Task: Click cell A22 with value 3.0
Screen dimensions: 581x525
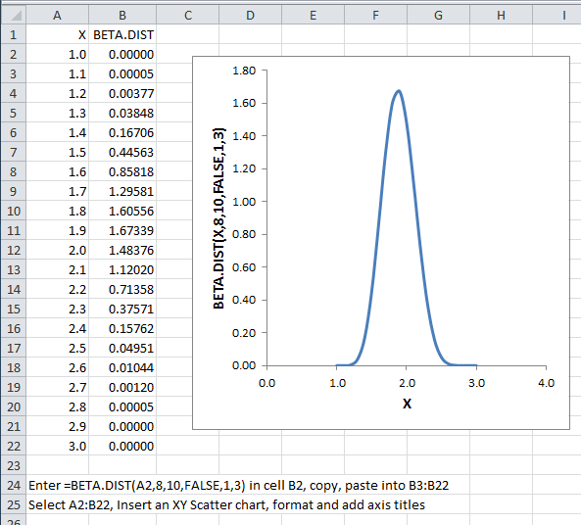Action: point(58,446)
